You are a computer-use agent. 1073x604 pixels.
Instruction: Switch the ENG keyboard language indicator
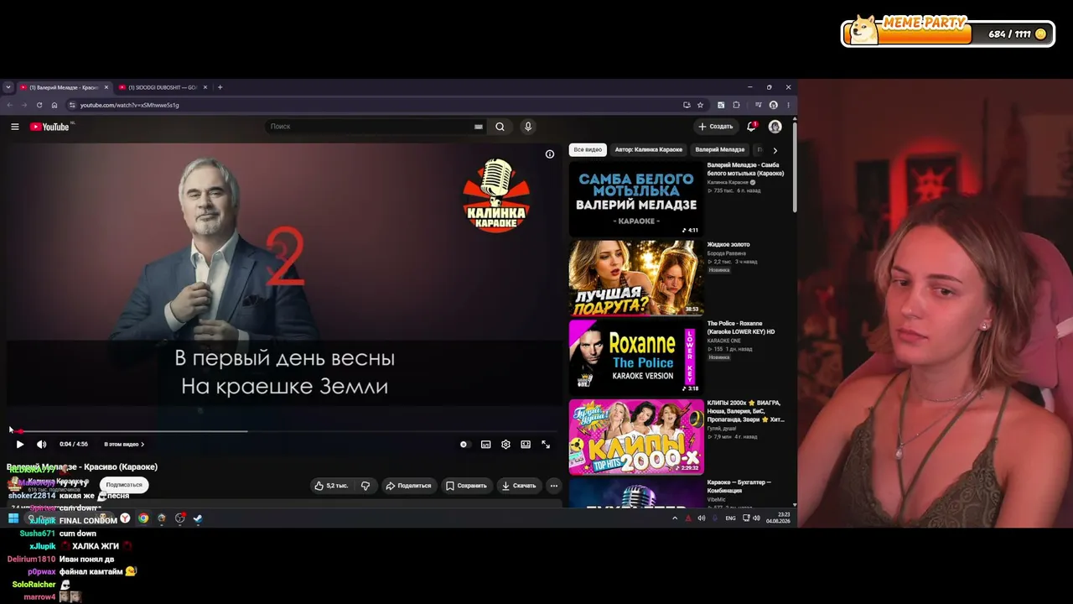(x=730, y=518)
